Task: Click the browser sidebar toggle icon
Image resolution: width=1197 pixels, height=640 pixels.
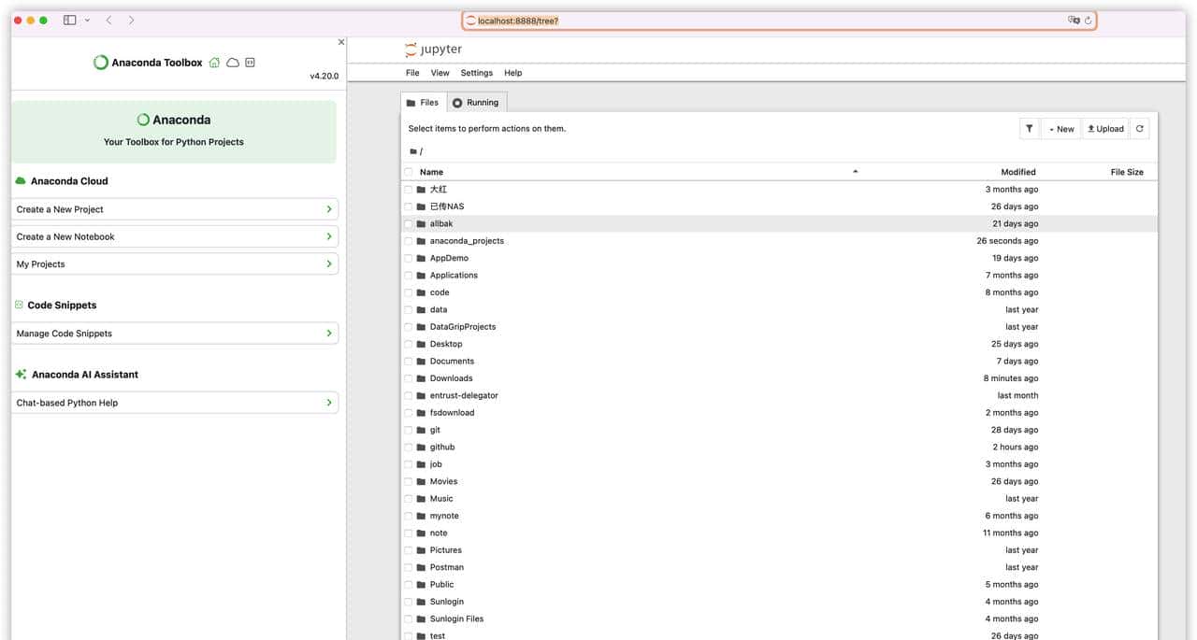Action: (69, 20)
